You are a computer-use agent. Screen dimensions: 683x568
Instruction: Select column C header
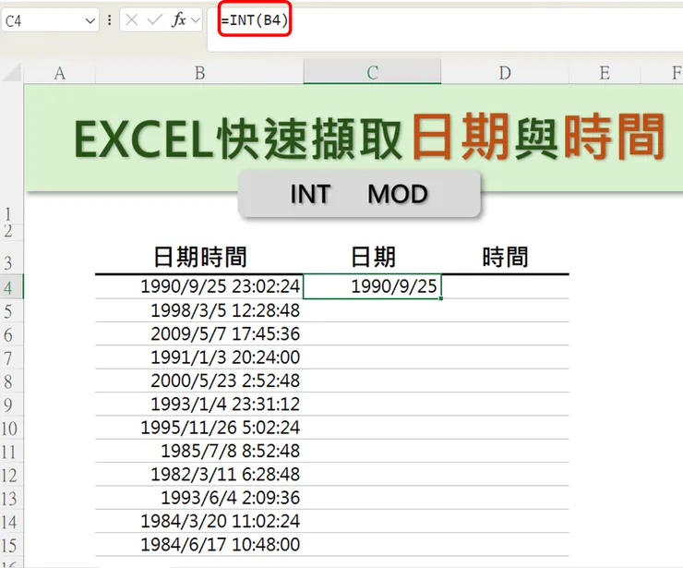pyautogui.click(x=373, y=73)
